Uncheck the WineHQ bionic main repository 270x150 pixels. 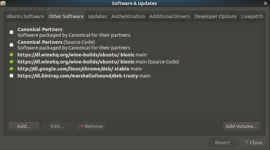(11, 54)
